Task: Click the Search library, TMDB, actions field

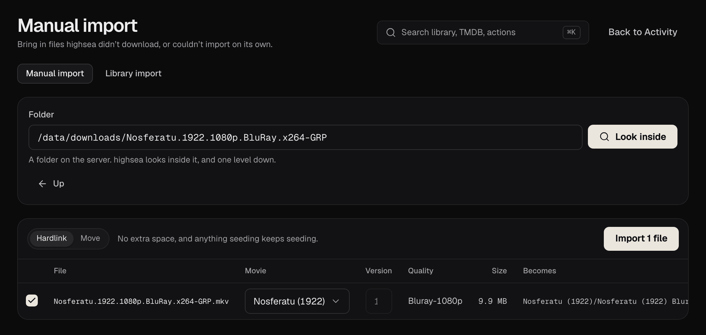Action: click(x=483, y=33)
